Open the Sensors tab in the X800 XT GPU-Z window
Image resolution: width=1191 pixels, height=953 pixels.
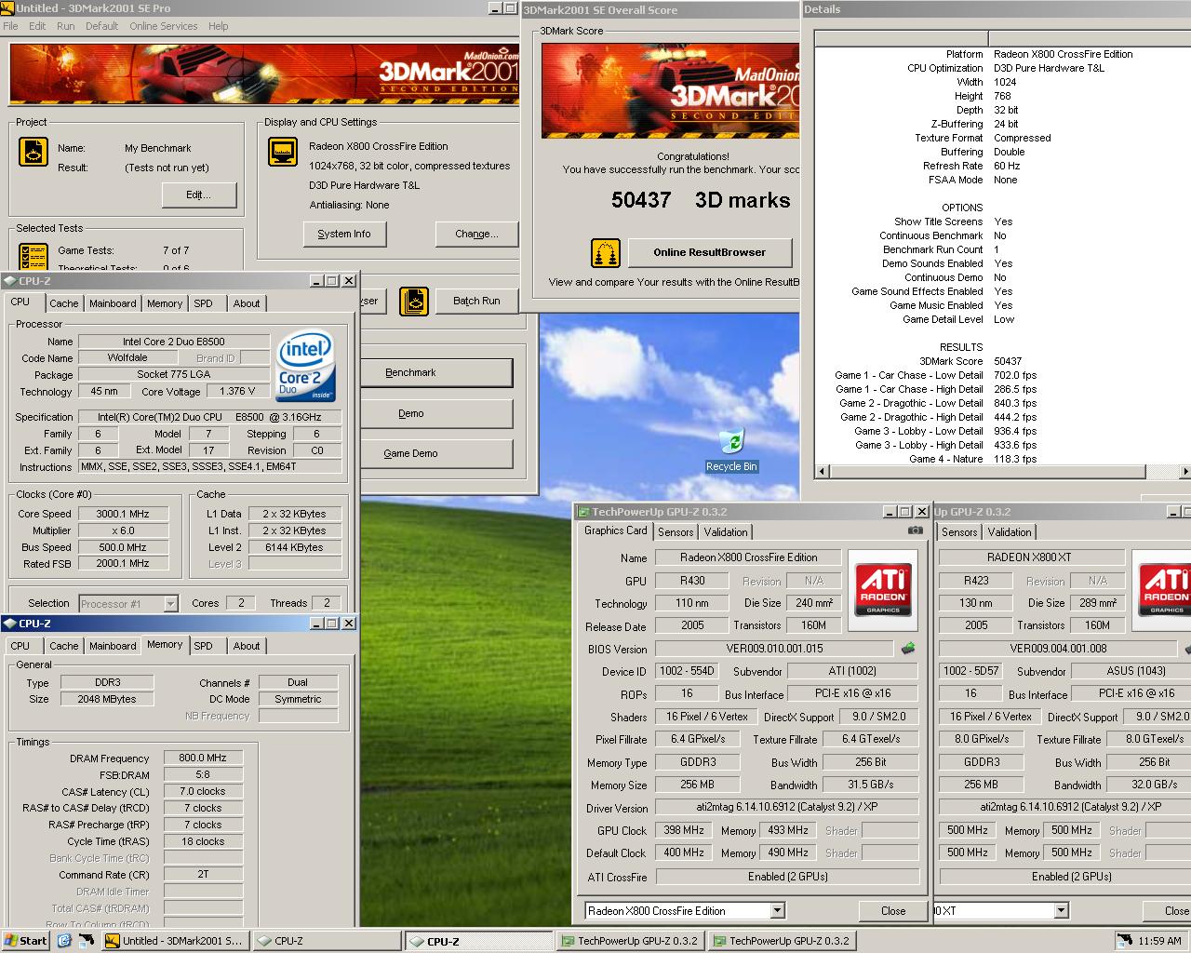click(959, 532)
